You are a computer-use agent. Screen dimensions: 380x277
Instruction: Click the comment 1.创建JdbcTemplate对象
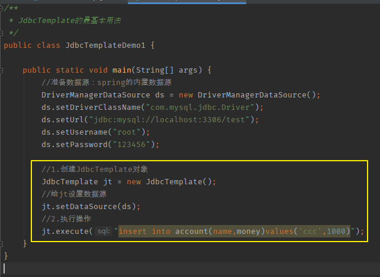click(x=95, y=170)
